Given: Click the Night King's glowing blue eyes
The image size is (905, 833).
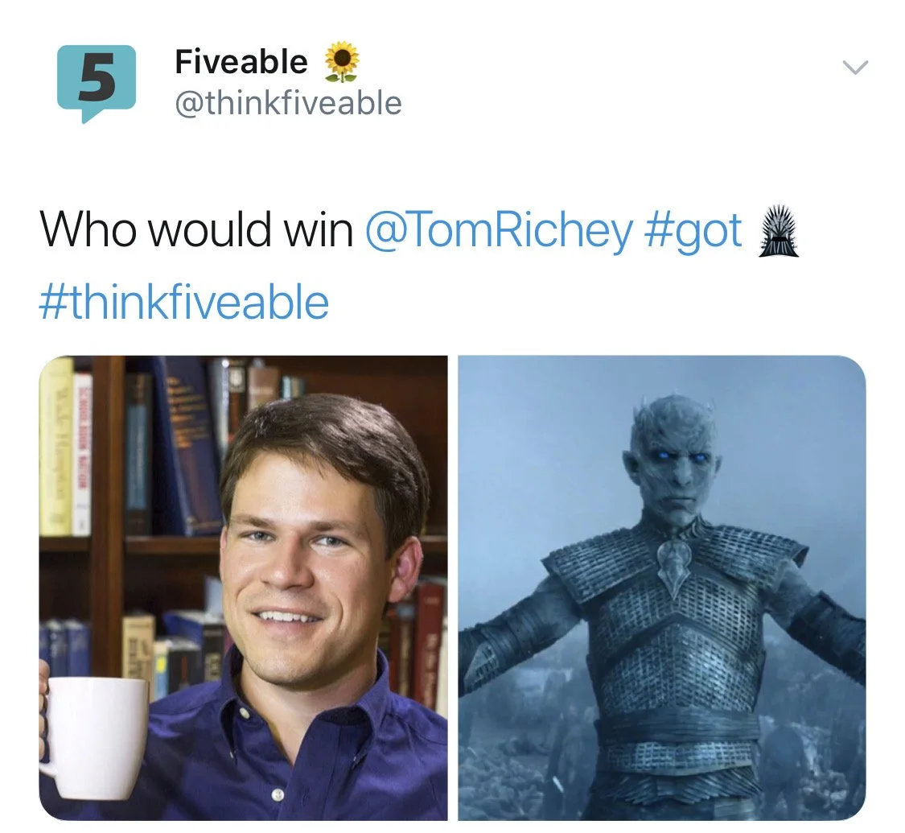Looking at the screenshot, I should [681, 456].
